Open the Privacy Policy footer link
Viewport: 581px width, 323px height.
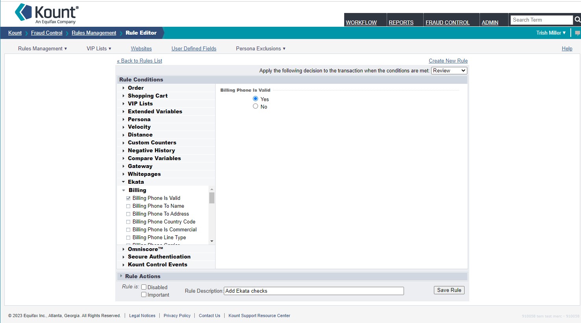pos(177,316)
